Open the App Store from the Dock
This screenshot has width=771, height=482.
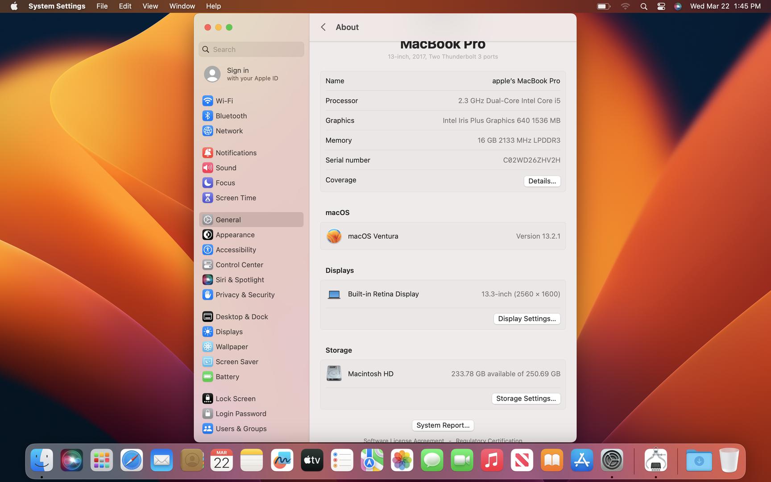[x=582, y=460]
